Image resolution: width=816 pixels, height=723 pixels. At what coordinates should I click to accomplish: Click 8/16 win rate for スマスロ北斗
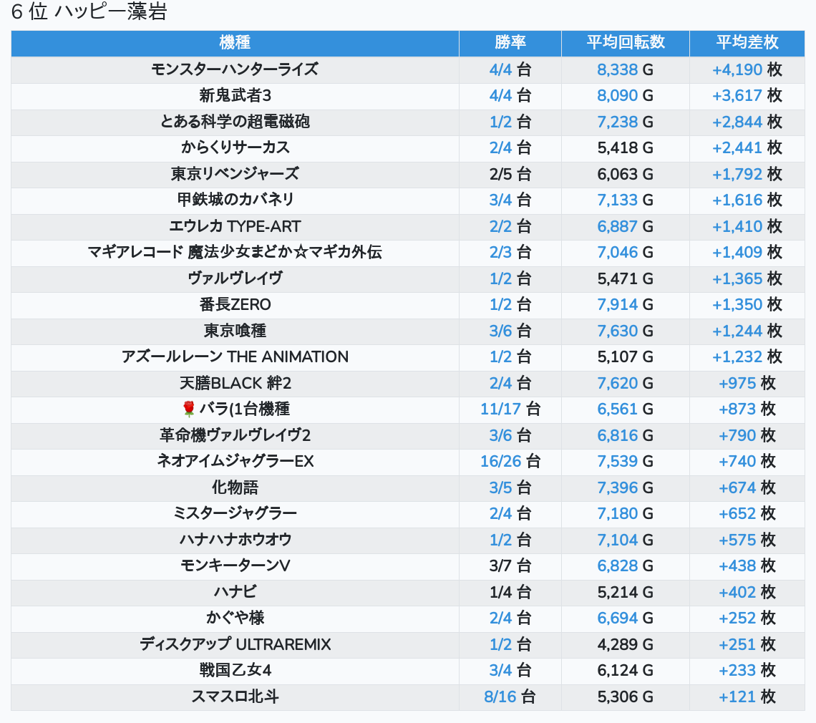click(500, 697)
